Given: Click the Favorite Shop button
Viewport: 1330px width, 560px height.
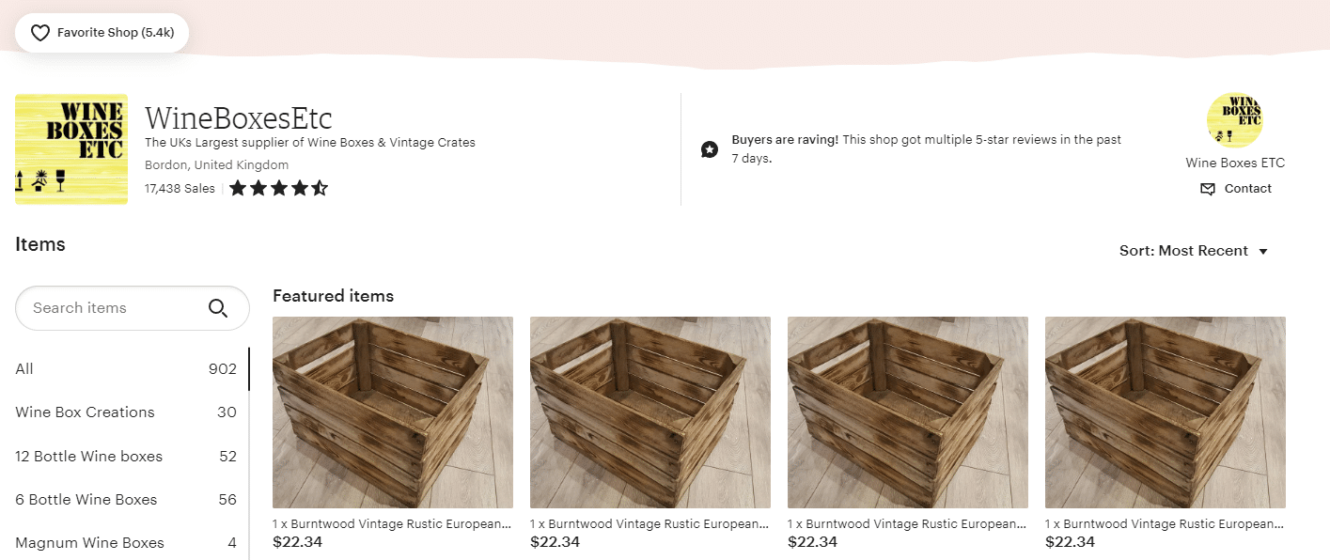Looking at the screenshot, I should click(x=102, y=33).
